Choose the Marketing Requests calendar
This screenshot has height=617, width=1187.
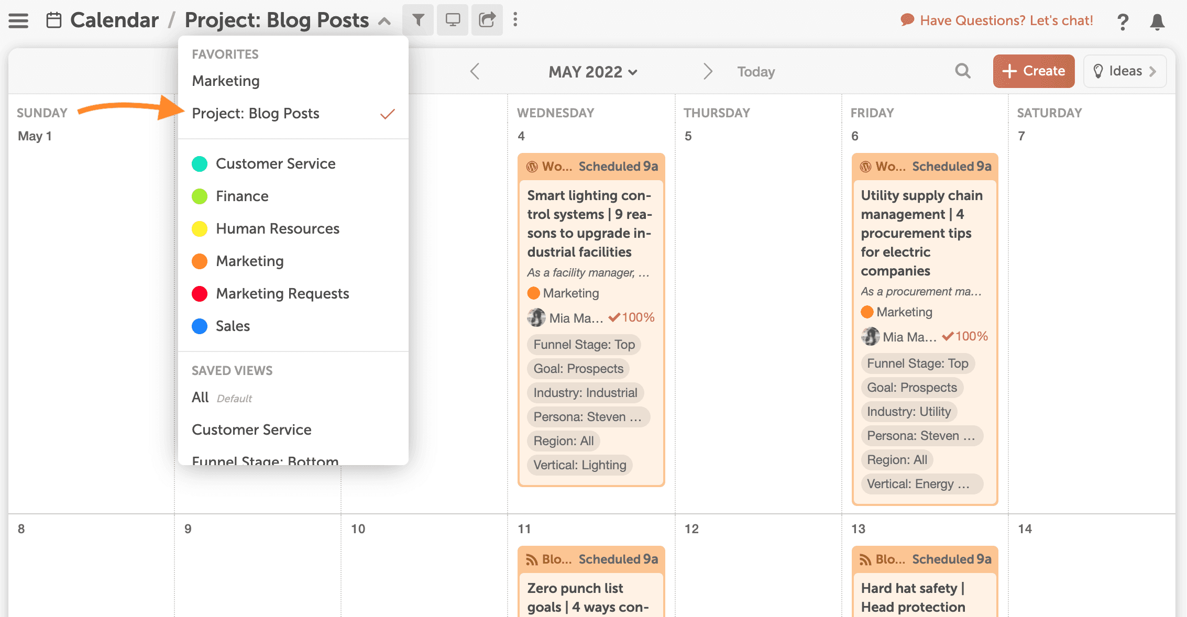tap(282, 293)
